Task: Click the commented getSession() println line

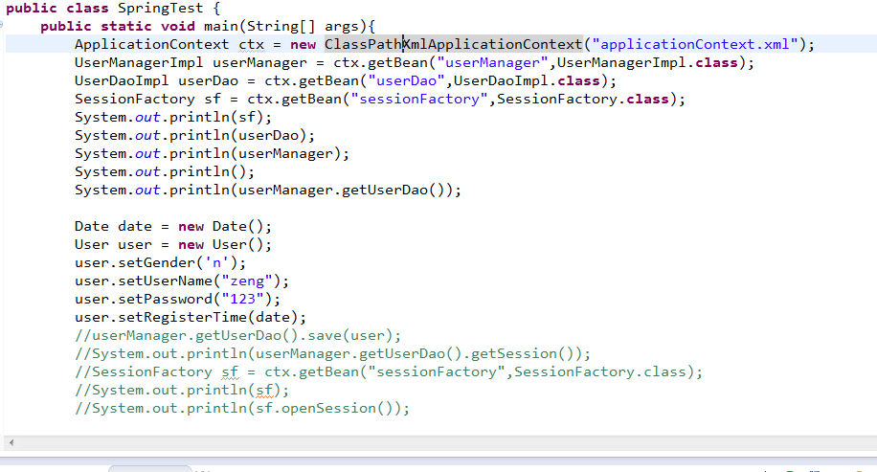Action: pos(333,353)
